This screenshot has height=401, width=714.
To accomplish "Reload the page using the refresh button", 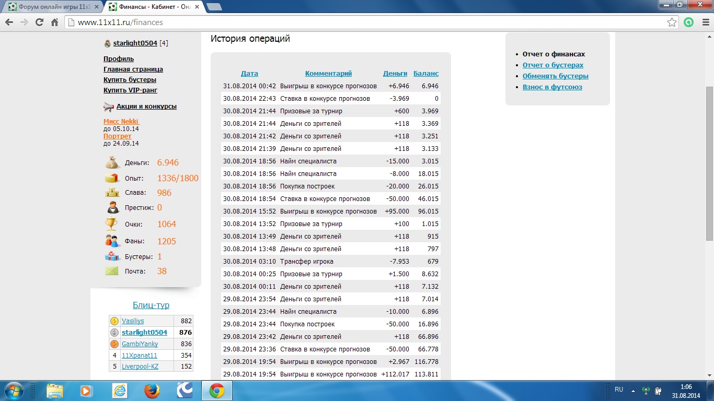I will [39, 22].
